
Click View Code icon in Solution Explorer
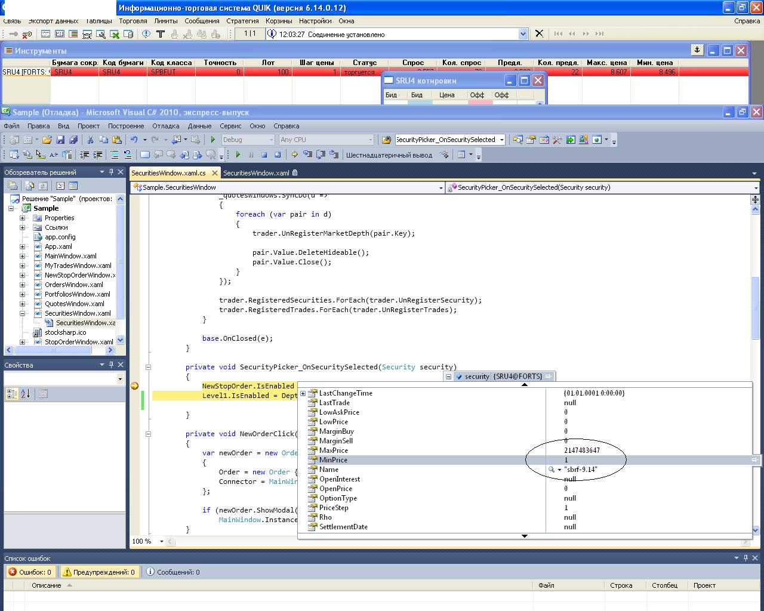click(60, 186)
